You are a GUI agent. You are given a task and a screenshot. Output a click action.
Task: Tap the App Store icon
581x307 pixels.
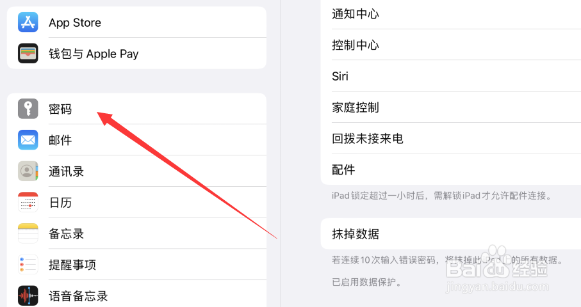28,22
